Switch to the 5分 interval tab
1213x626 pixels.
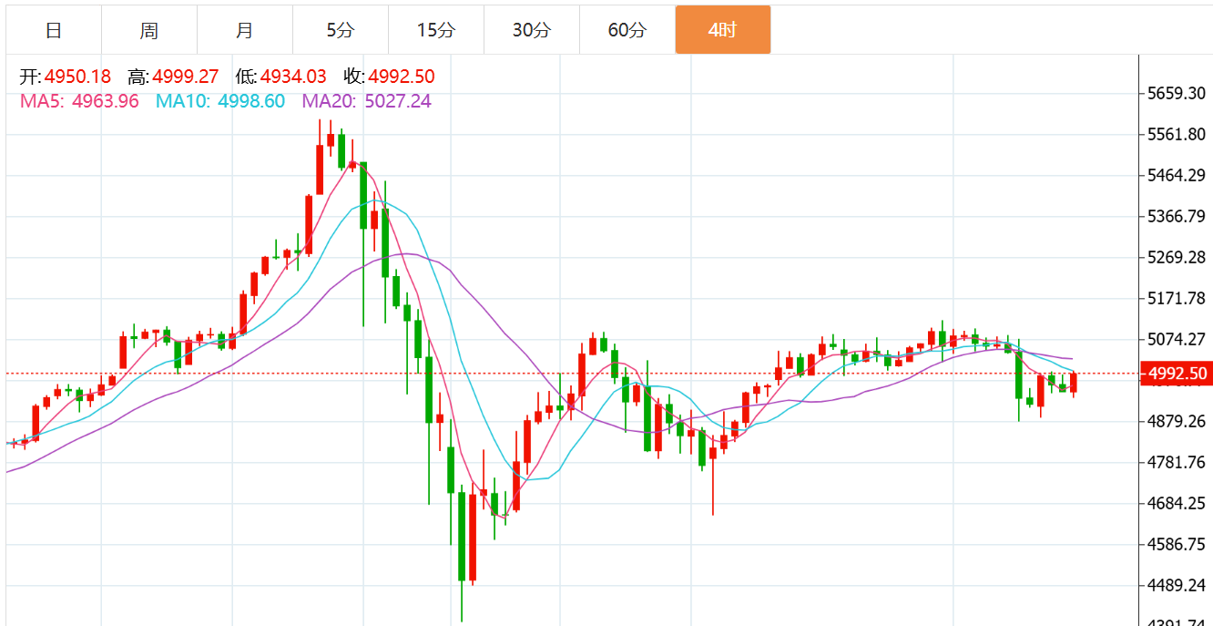point(341,30)
